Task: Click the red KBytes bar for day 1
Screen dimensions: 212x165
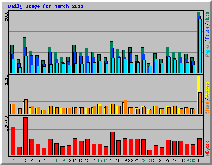Action: (13, 141)
